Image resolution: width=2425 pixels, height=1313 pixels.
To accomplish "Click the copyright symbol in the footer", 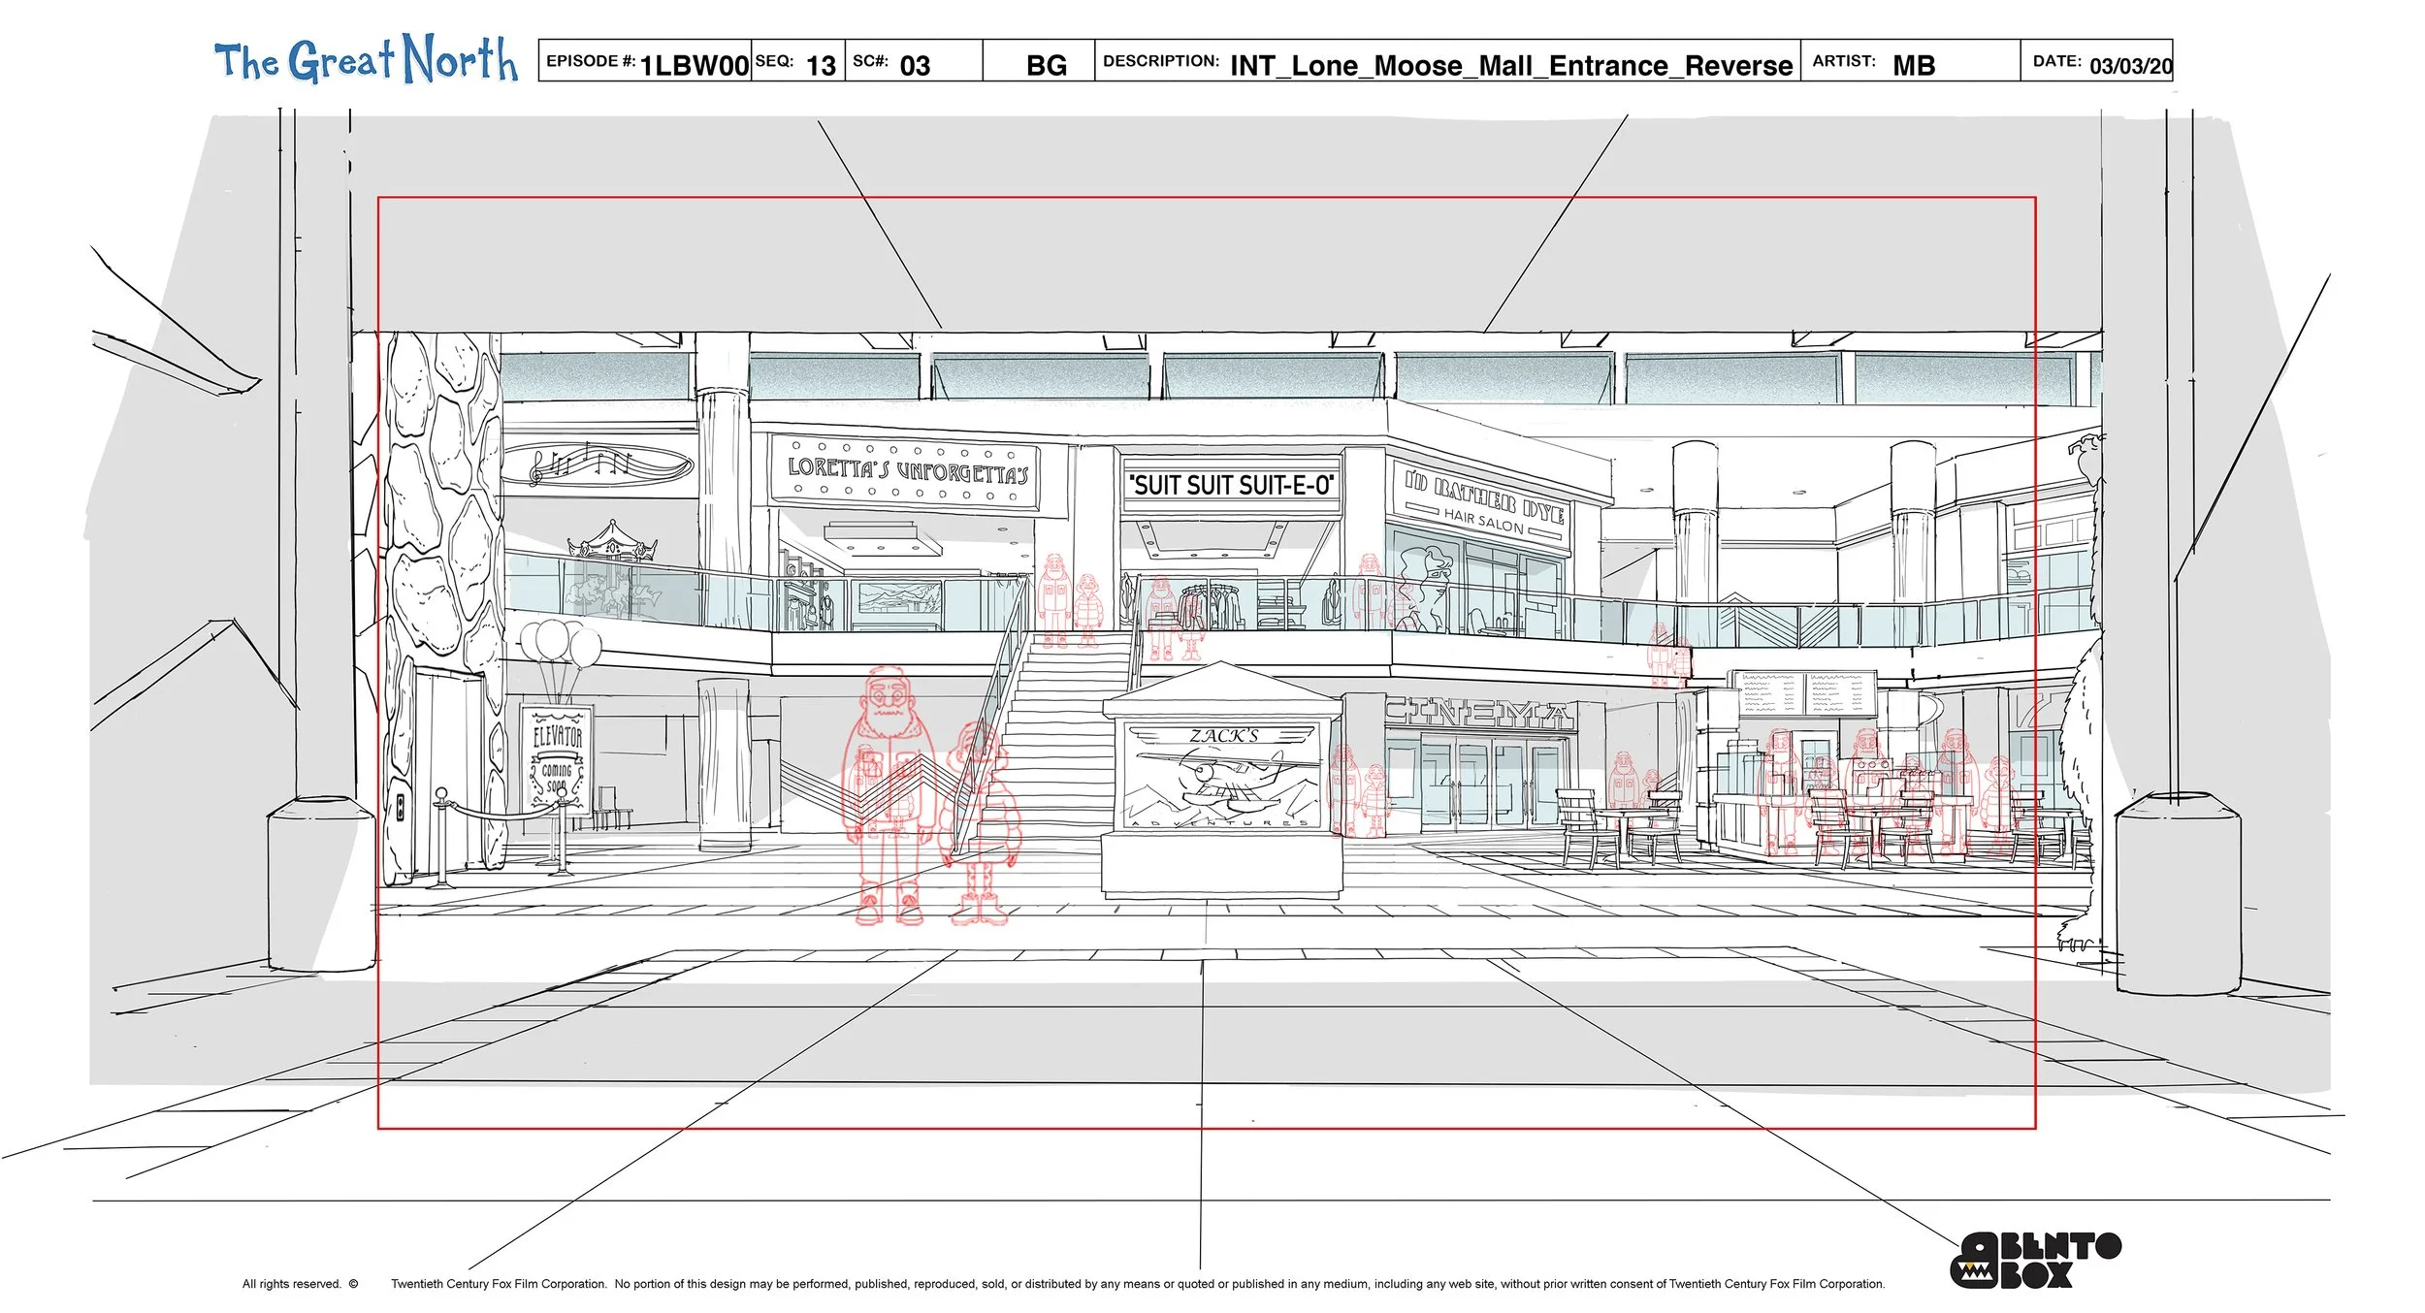I will point(353,1284).
